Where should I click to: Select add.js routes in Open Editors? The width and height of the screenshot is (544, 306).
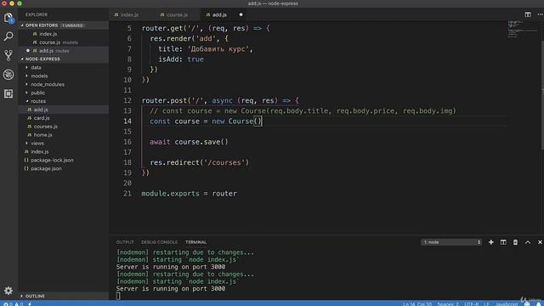54,51
